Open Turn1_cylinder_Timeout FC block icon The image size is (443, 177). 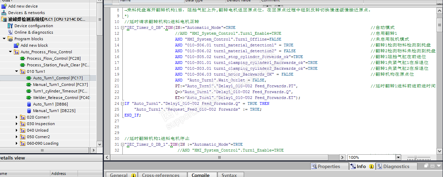click(29, 91)
